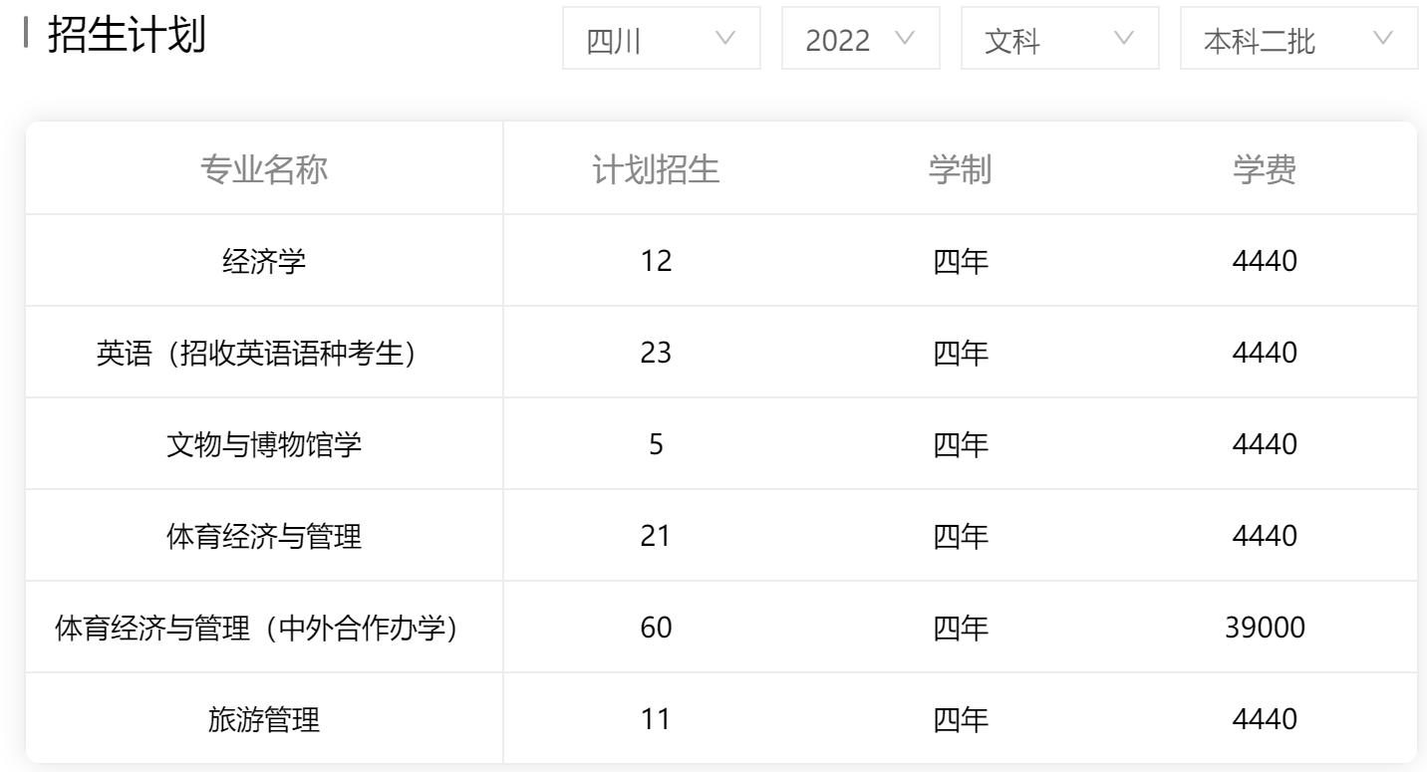
Task: Click the chevron arrow beside 文科
Action: [x=1124, y=38]
